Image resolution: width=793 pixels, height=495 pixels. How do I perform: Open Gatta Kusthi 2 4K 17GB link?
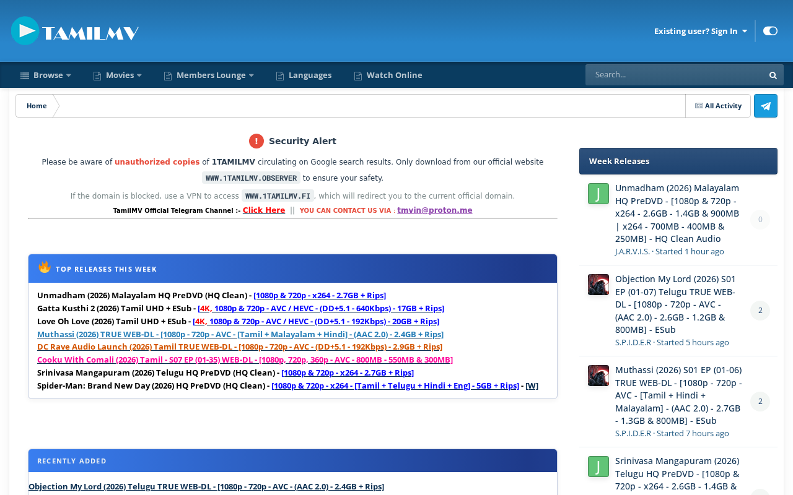click(x=321, y=308)
